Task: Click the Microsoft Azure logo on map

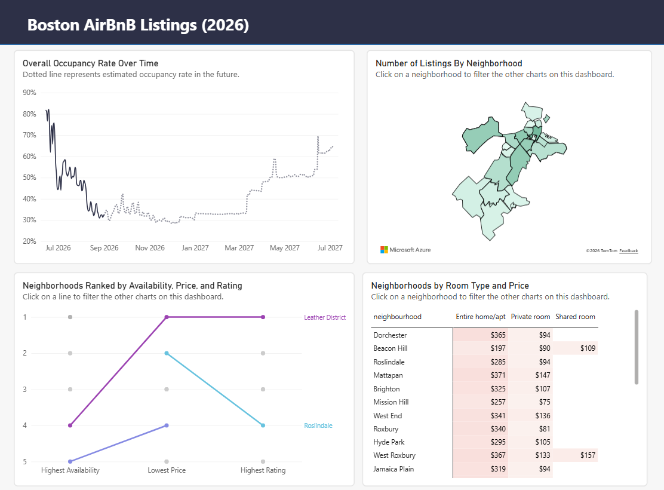Action: coord(405,250)
